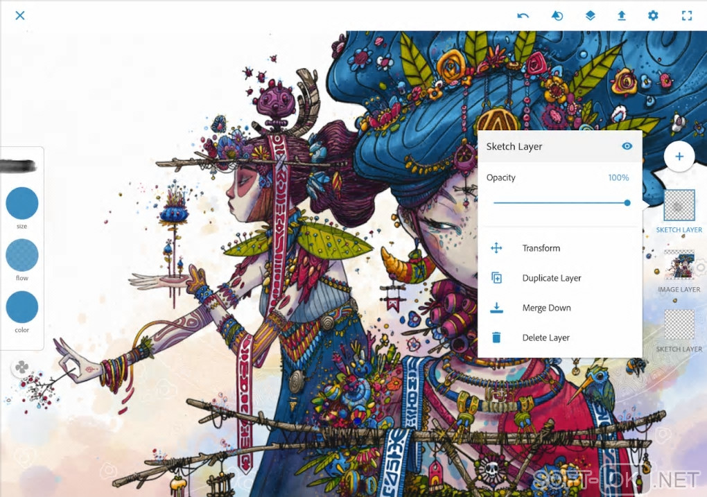
Task: Click the Opacity slider track
Action: point(561,203)
